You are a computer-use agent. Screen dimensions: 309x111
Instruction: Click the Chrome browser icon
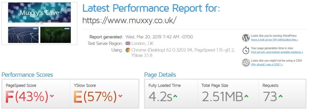[128, 50]
